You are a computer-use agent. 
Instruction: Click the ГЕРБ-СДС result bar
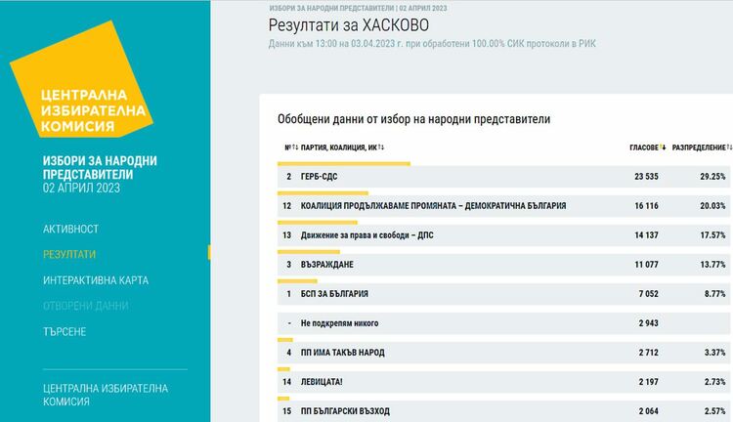(344, 163)
